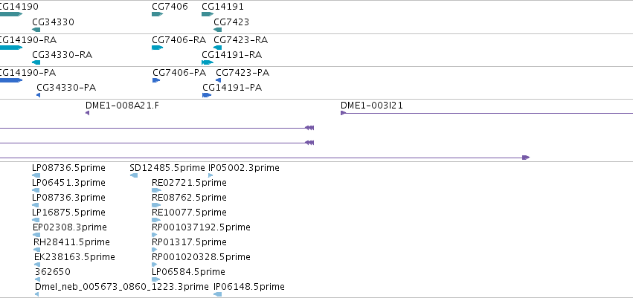The image size is (633, 298).
Task: Select the CG14191-PA protein glyph
Action: [207, 95]
